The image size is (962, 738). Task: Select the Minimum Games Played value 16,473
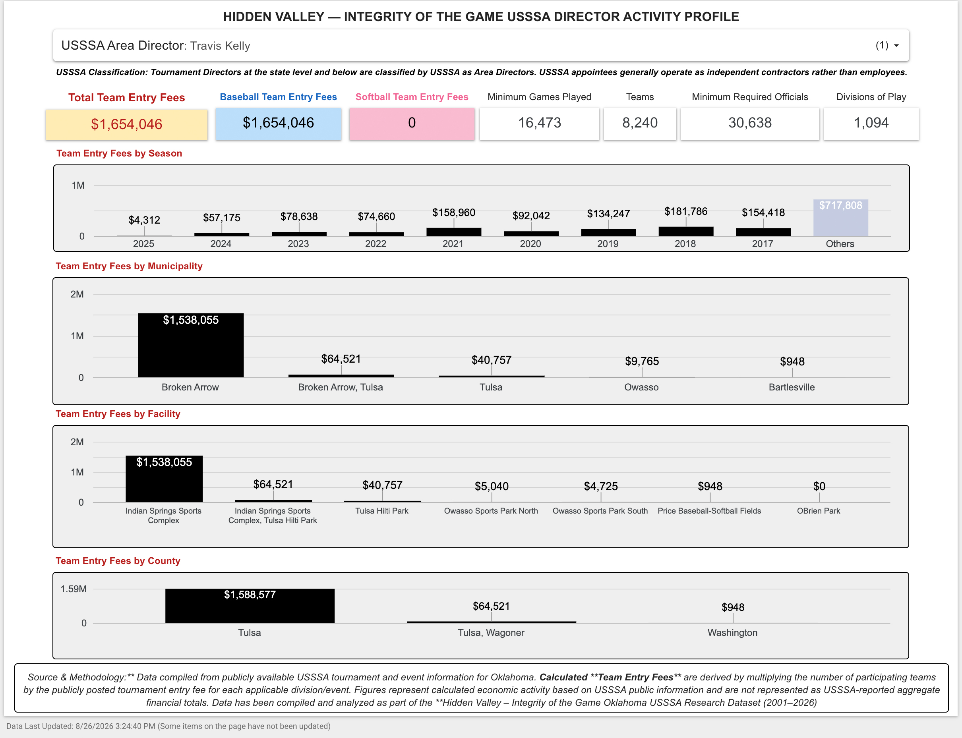point(539,123)
